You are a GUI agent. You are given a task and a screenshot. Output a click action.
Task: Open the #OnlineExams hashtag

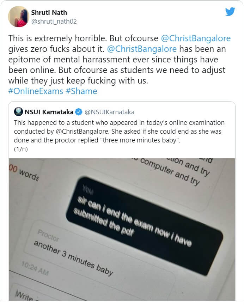36,91
